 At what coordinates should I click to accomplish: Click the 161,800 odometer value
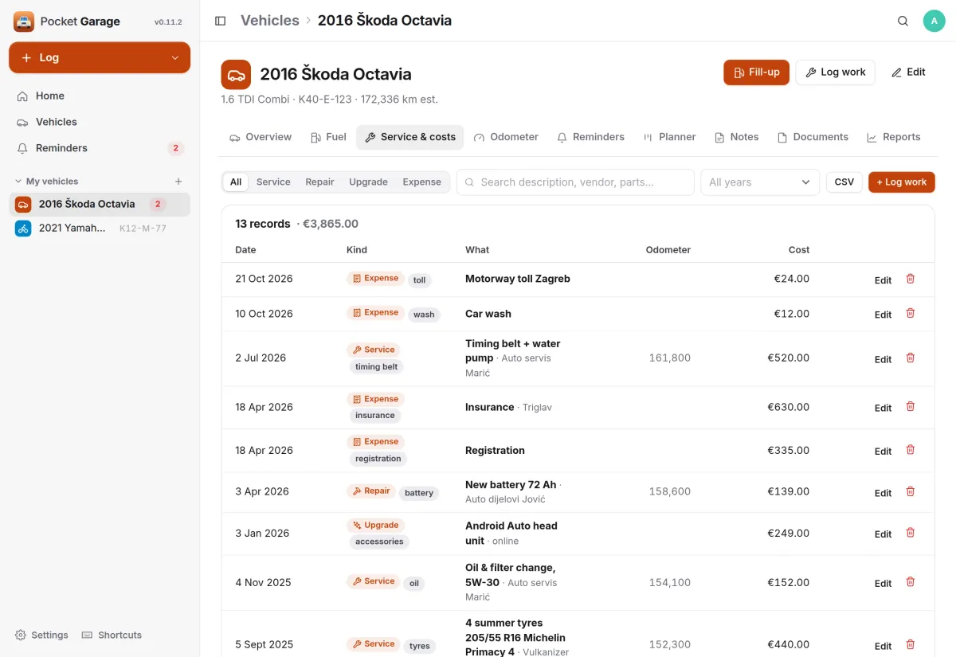click(669, 358)
